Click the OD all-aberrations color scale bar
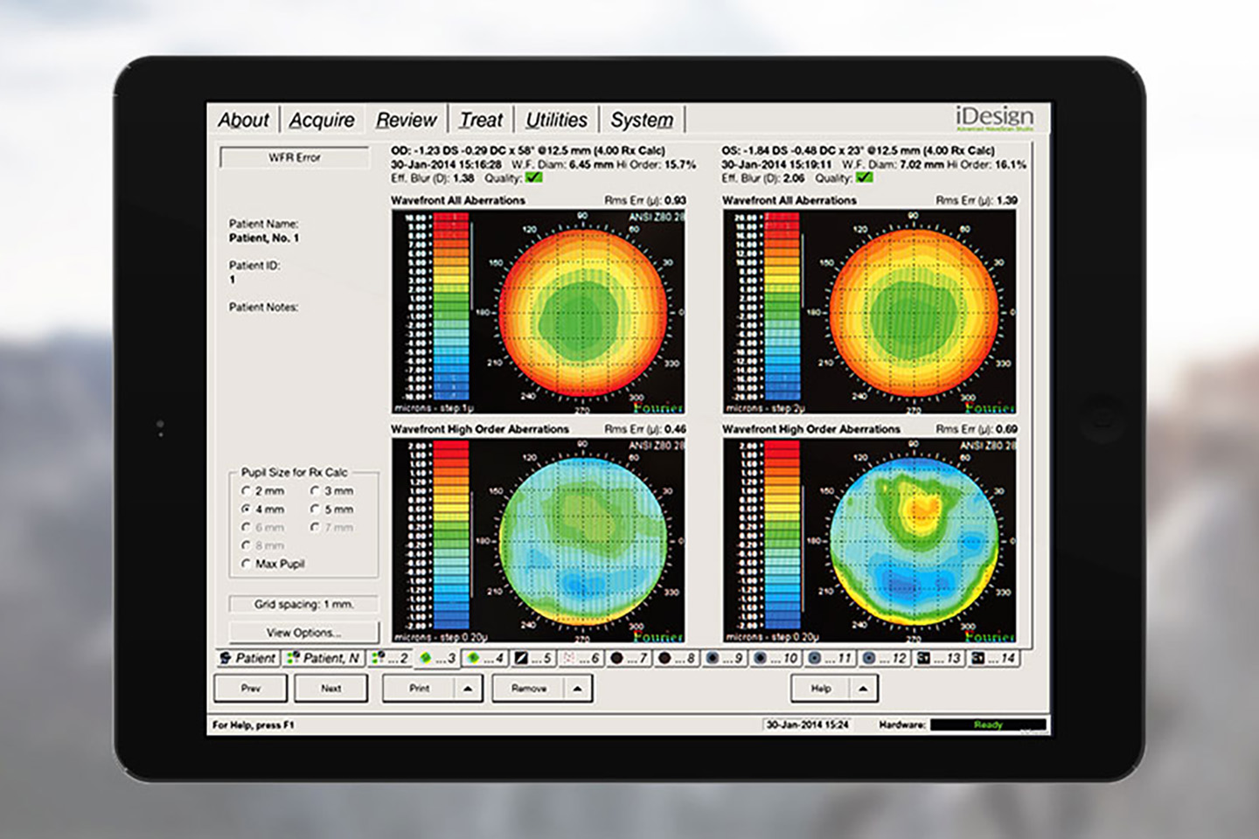Image resolution: width=1259 pixels, height=839 pixels. (x=451, y=307)
